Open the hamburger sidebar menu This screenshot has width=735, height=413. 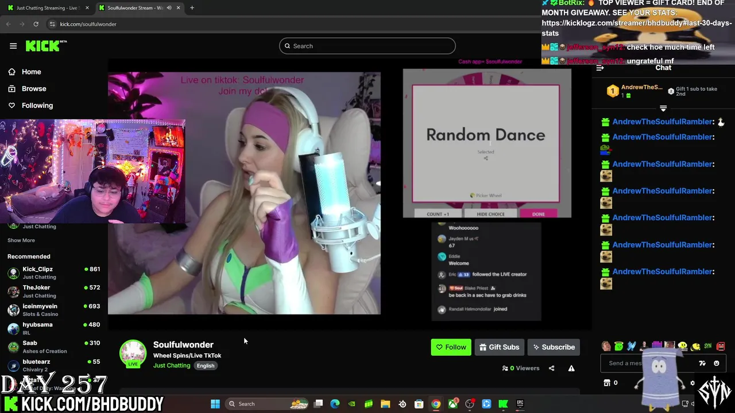[x=13, y=46]
